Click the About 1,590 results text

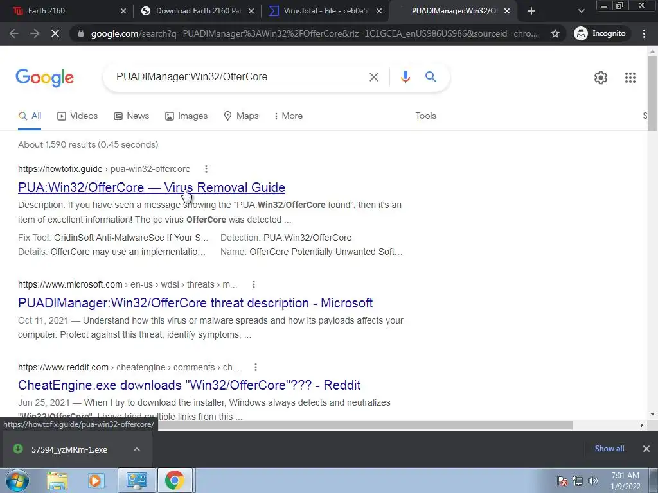[88, 144]
